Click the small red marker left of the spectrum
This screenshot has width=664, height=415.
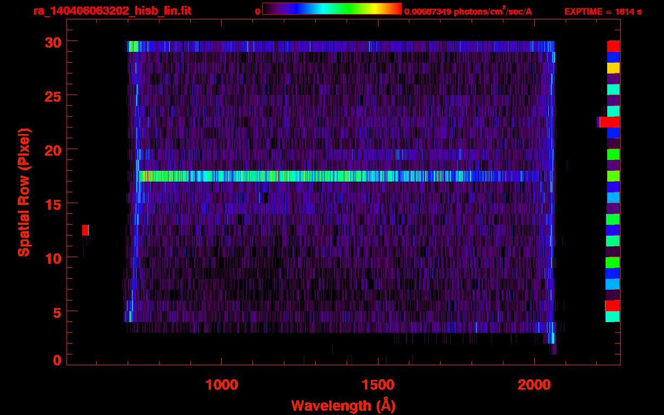(85, 230)
